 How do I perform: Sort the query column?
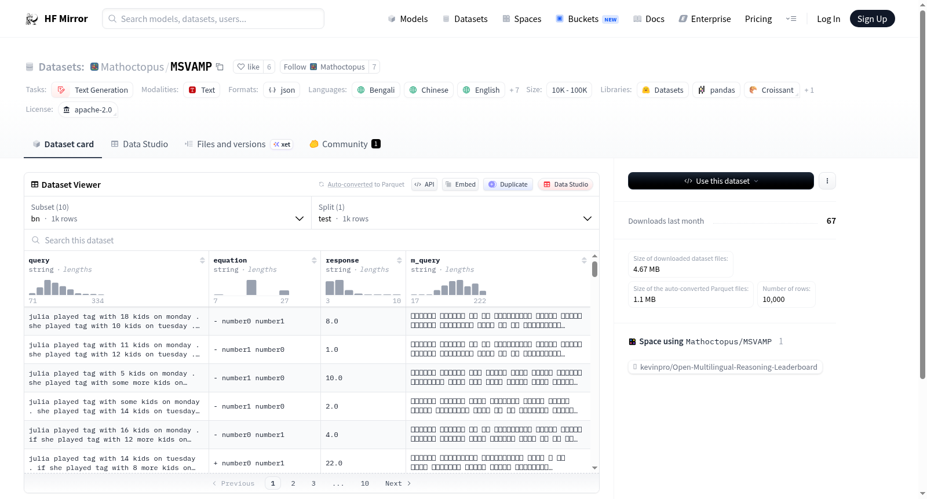[202, 261]
